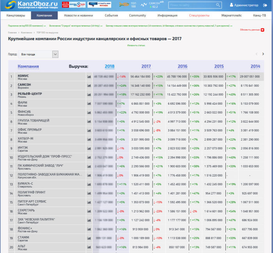The width and height of the screenshot is (273, 253).
Task: Click the city dropdown arrow button
Action: [x=55, y=54]
